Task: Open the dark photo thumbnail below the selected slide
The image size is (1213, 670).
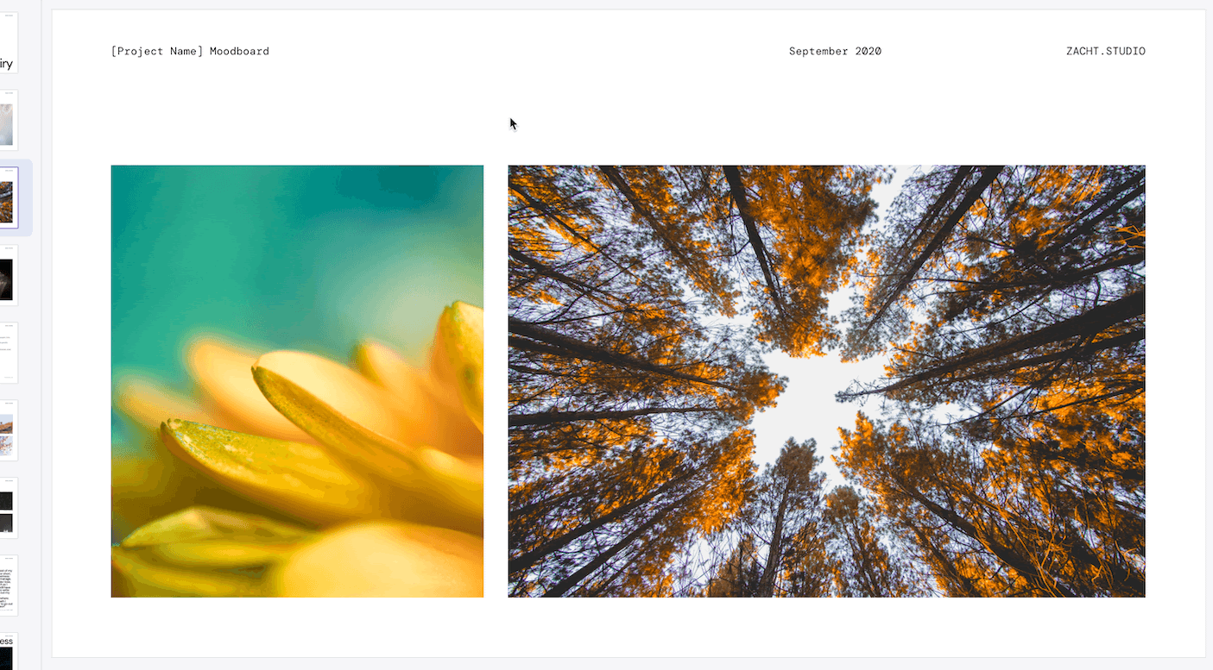Action: tap(8, 275)
